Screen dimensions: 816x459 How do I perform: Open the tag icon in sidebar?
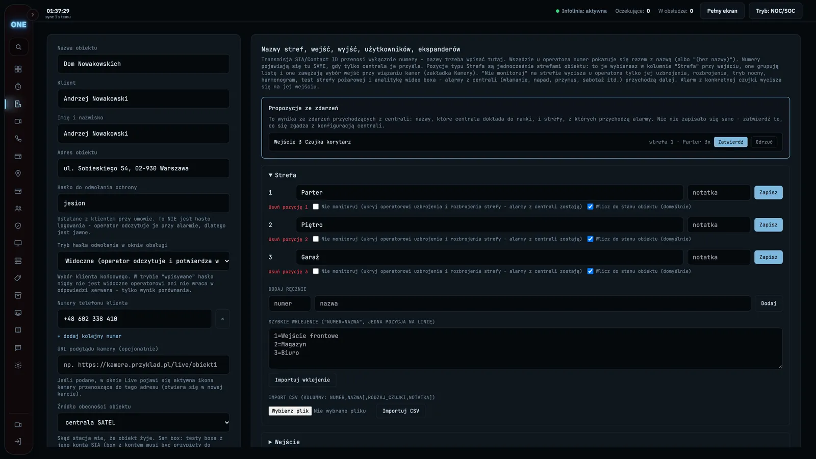[x=18, y=278]
